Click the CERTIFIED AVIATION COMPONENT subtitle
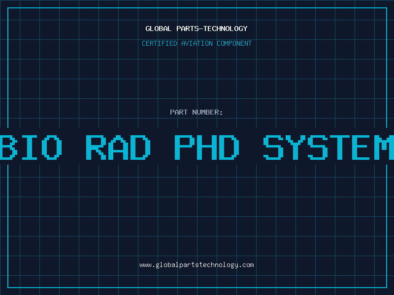 tap(197, 43)
